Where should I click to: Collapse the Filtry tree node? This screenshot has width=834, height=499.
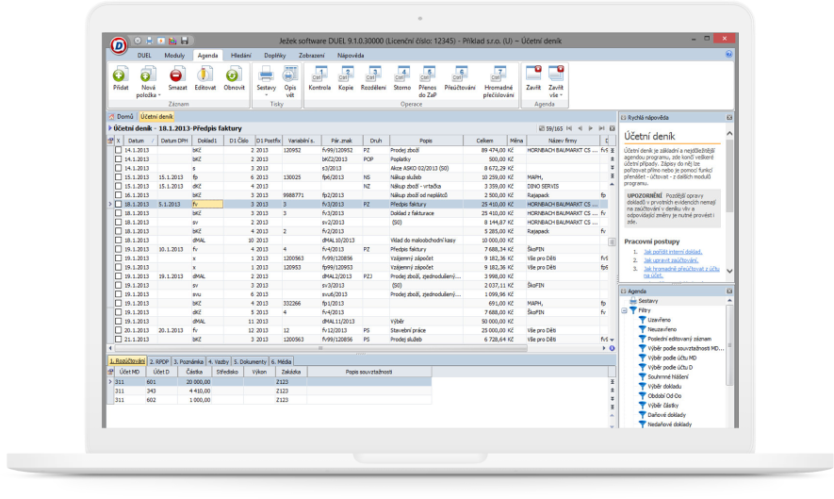(x=625, y=310)
